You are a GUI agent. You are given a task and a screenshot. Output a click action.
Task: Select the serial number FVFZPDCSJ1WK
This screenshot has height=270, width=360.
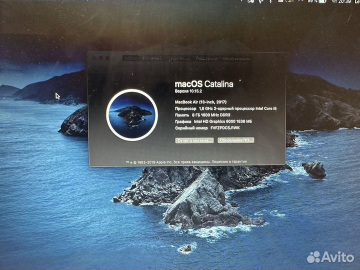[x=225, y=128]
